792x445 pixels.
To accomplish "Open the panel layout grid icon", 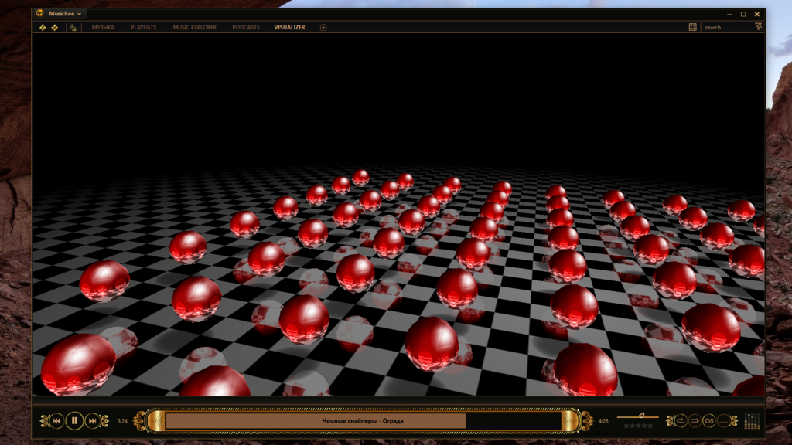I will (x=692, y=27).
